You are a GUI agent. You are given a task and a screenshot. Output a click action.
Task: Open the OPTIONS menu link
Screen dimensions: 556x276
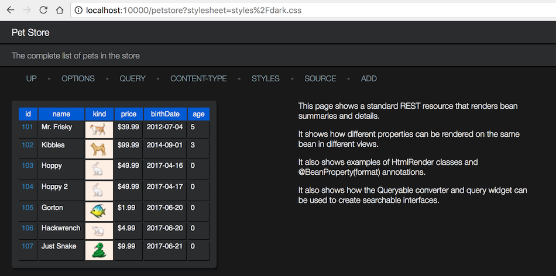point(78,78)
